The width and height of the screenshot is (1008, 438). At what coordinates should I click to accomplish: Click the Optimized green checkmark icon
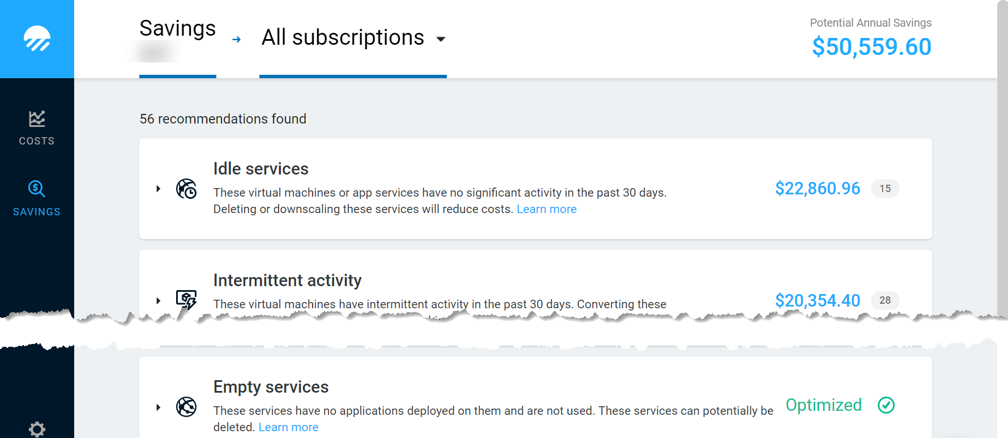tap(886, 405)
